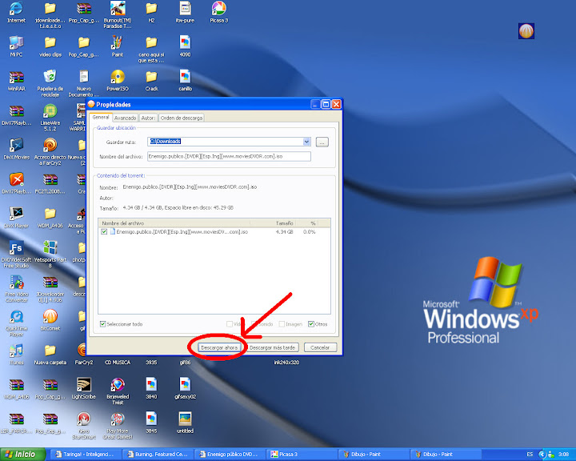Switch to Taringa! taskbar window
Viewport: 576px width, 461px height.
85,455
